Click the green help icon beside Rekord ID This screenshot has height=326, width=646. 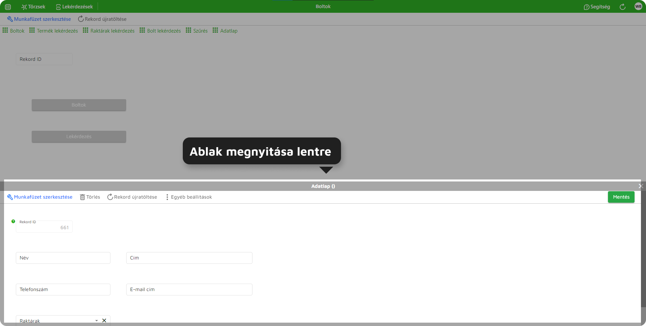click(13, 221)
